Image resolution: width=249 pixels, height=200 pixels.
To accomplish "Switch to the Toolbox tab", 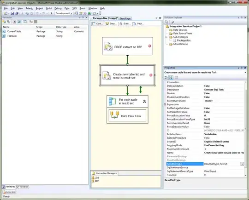I will click(22, 187).
